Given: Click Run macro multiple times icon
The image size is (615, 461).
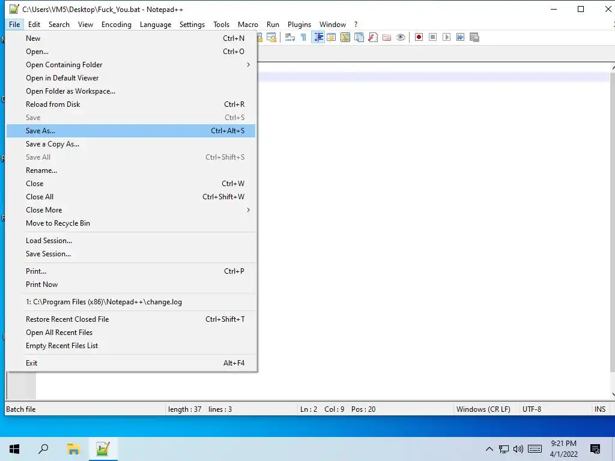Looking at the screenshot, I should (460, 37).
